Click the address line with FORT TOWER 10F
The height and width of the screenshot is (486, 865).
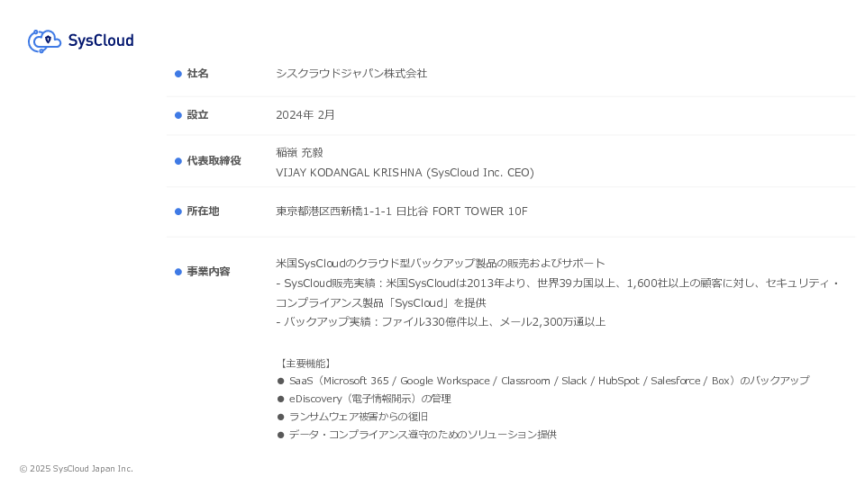pos(402,211)
